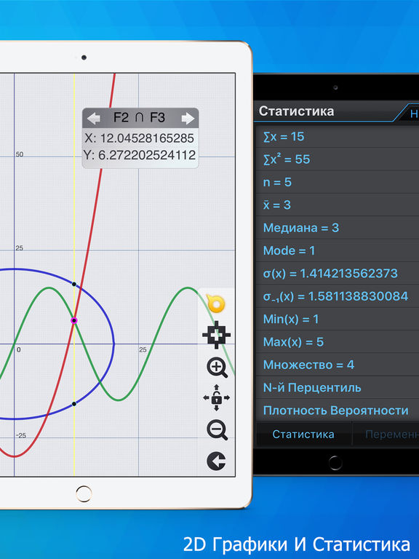Tap the back arrow circle icon
This screenshot has height=559, width=419.
tap(216, 461)
